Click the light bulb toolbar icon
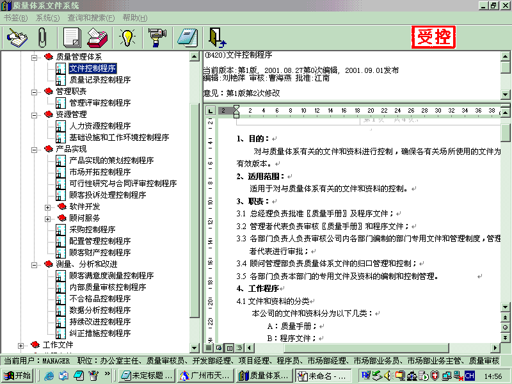Image resolution: width=512 pixels, height=384 pixels. point(127,37)
